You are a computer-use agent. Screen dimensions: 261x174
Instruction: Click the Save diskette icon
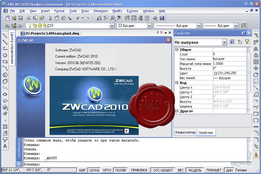click(x=20, y=18)
